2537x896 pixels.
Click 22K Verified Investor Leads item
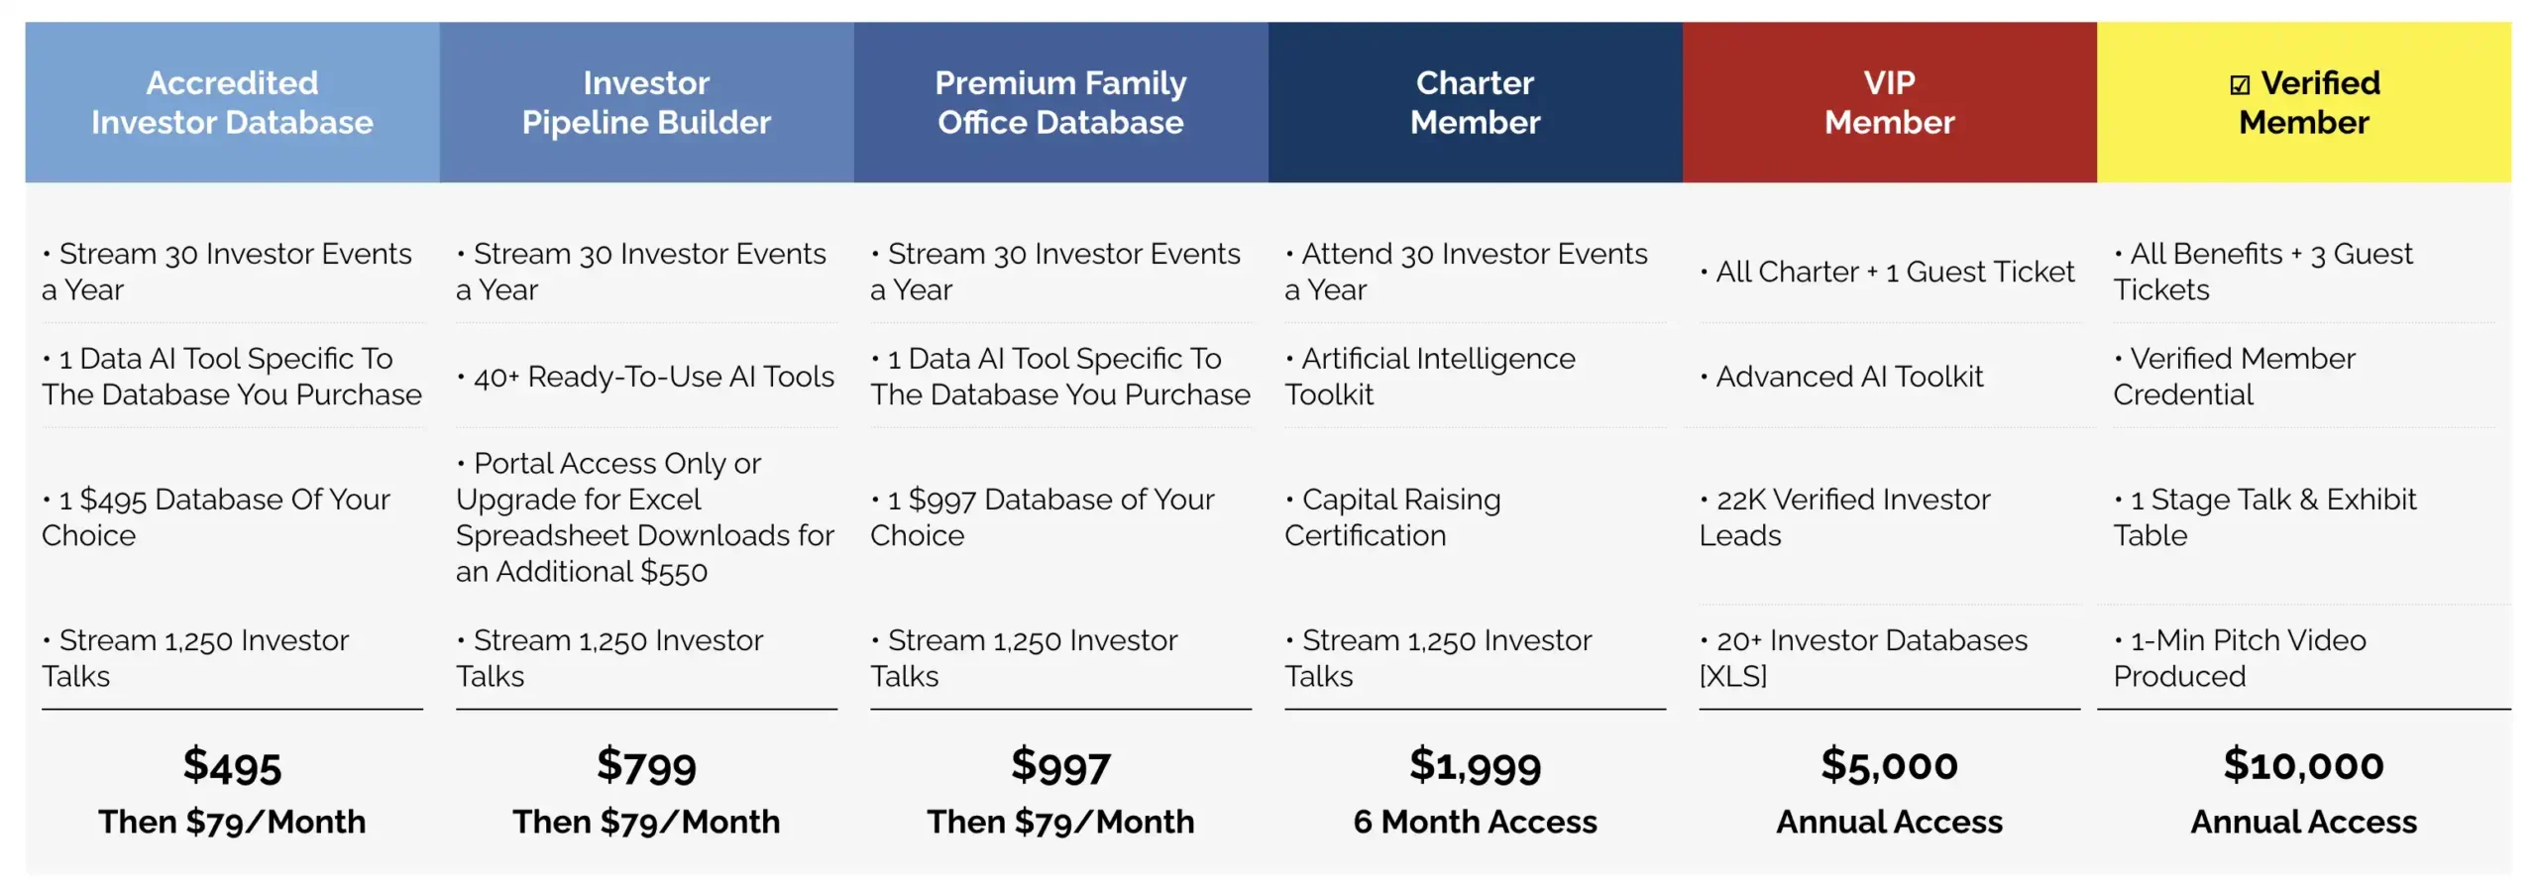point(1843,517)
